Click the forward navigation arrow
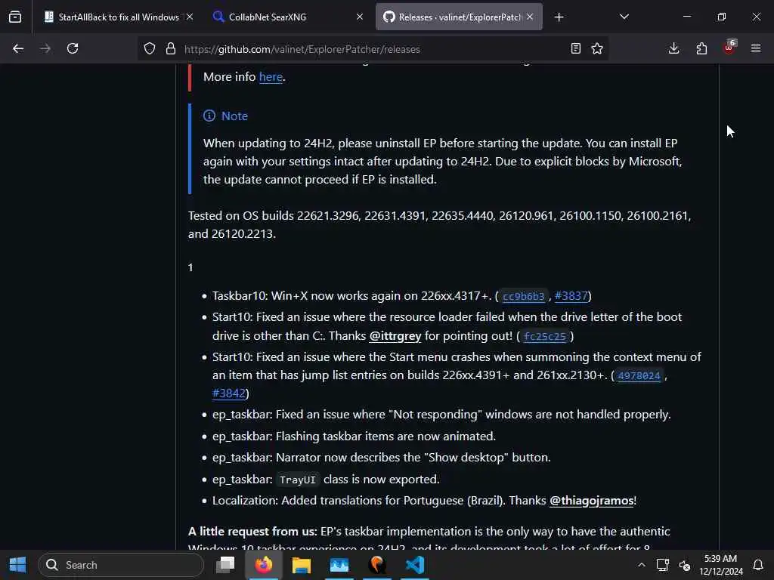 [45, 48]
